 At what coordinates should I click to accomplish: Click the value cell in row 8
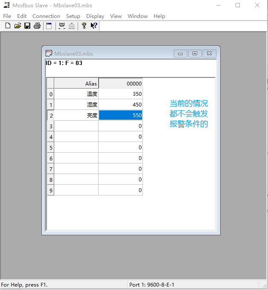click(x=121, y=179)
